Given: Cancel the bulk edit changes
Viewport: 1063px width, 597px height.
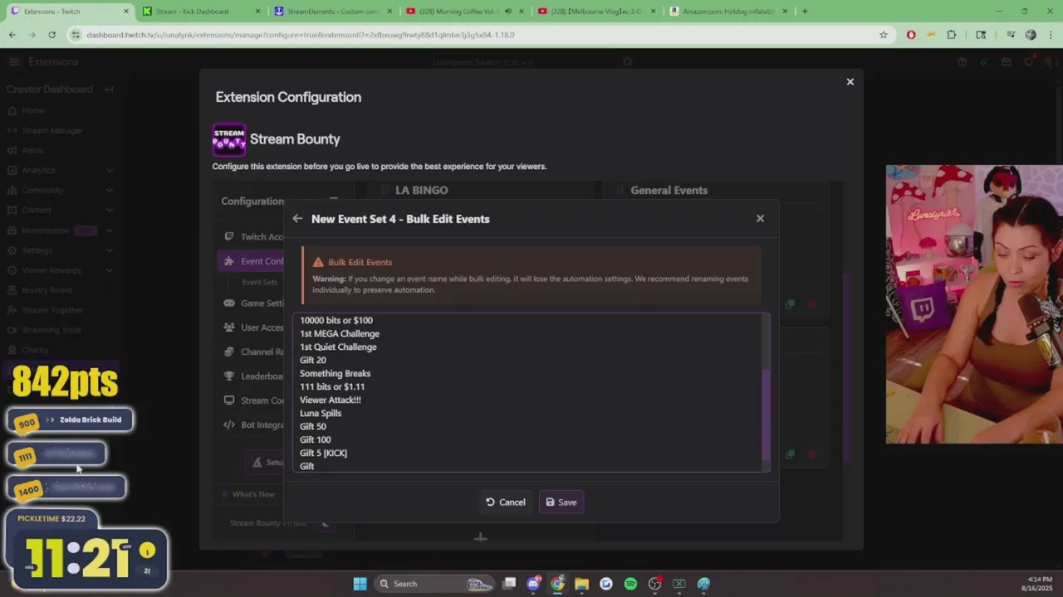Looking at the screenshot, I should pyautogui.click(x=506, y=502).
